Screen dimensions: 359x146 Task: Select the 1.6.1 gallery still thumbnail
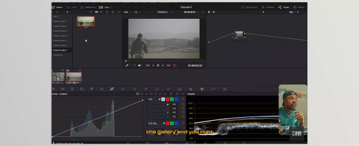click(x=86, y=21)
